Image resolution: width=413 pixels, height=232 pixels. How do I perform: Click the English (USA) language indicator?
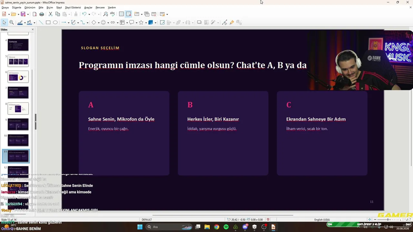(322, 220)
